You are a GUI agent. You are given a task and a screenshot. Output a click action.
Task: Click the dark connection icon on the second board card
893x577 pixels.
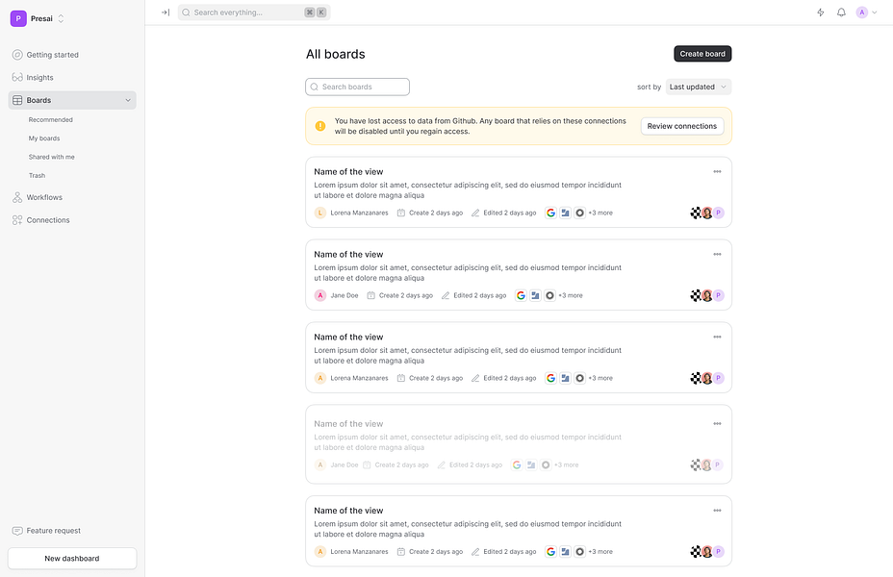550,295
